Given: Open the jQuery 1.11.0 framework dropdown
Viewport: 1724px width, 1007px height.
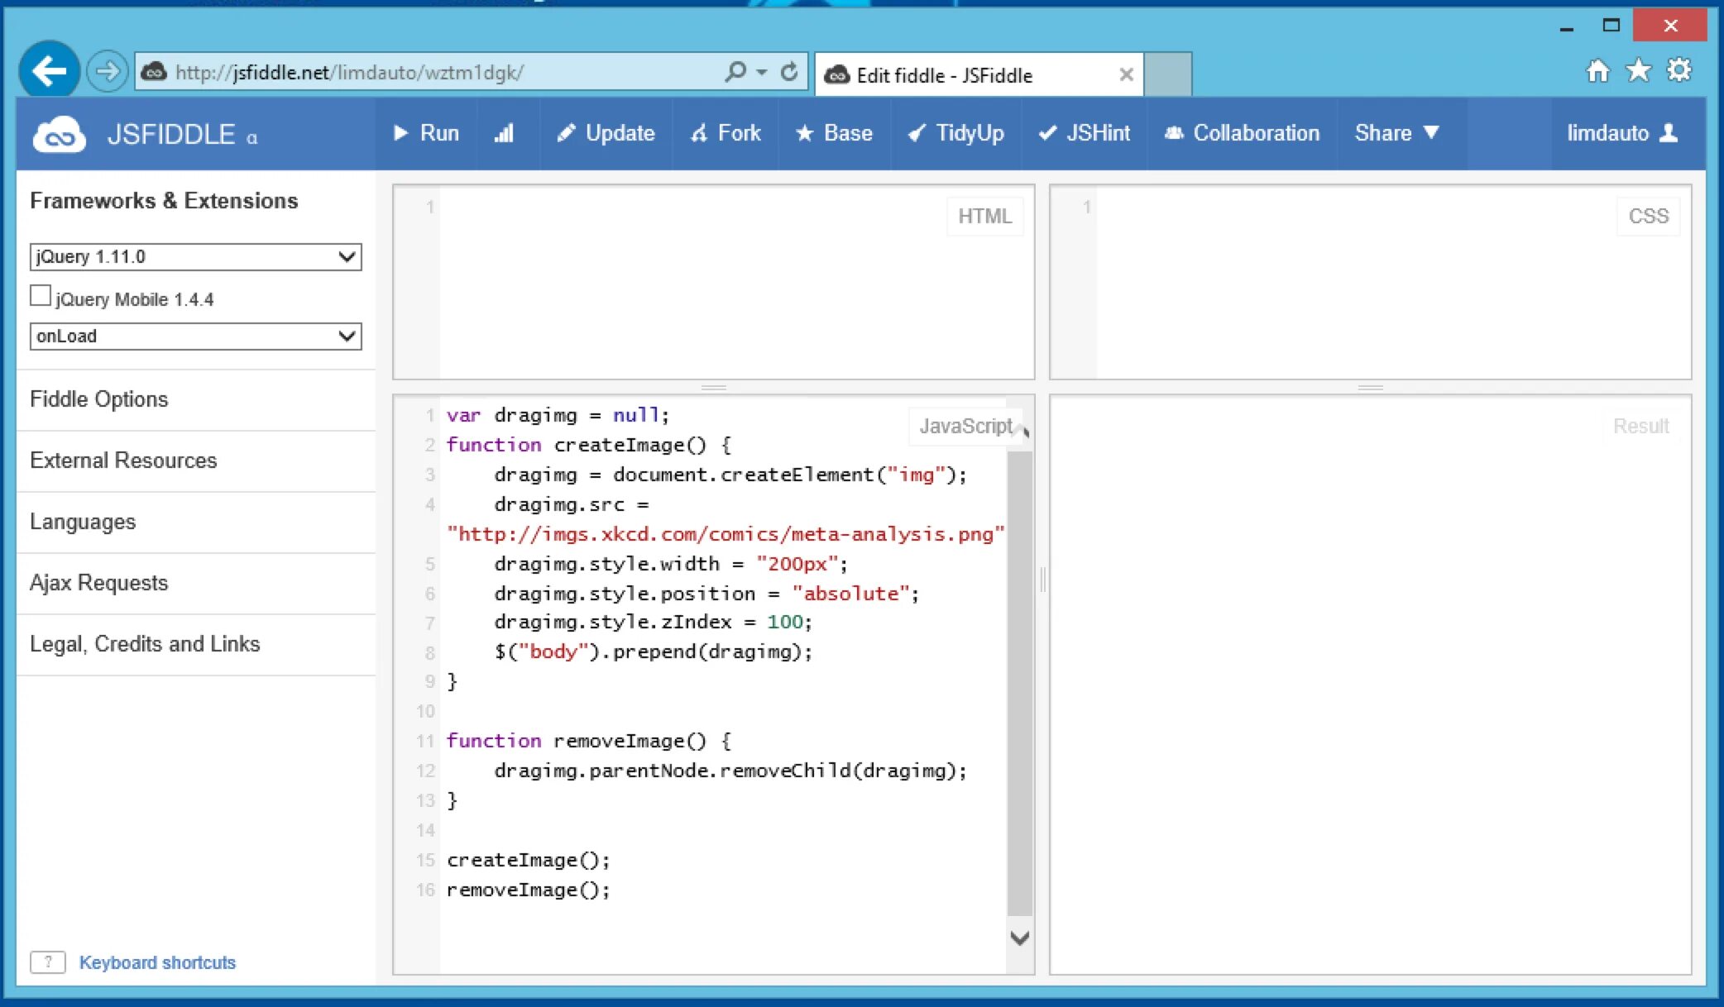Looking at the screenshot, I should pos(195,257).
